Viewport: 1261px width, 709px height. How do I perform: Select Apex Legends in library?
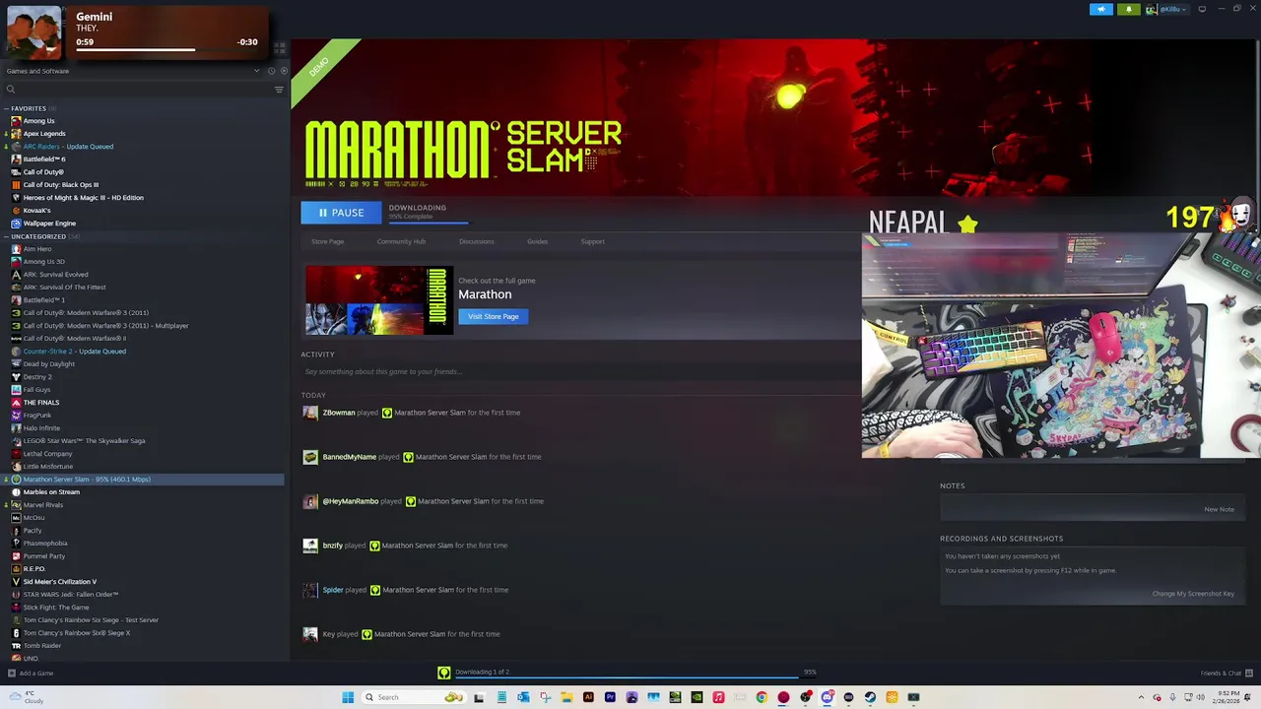click(44, 134)
